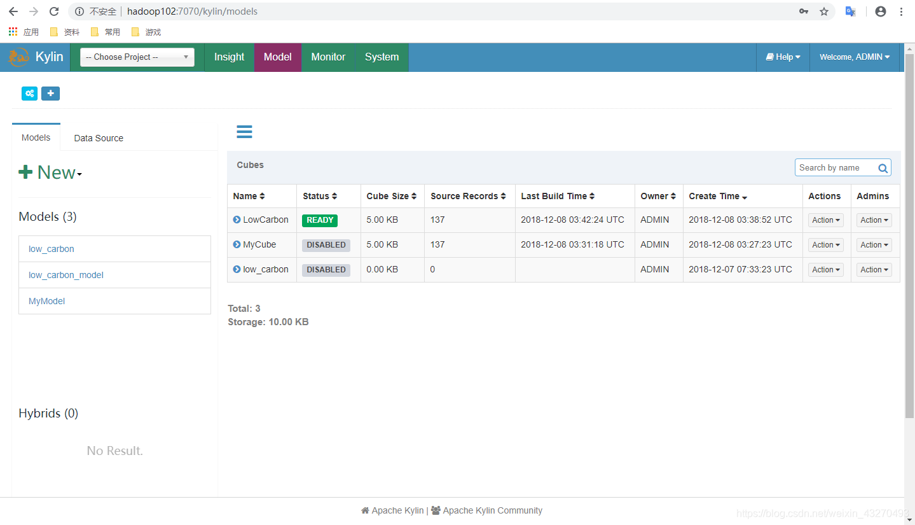This screenshot has height=525, width=915.
Task: Open the 游戏 bookmark folder
Action: click(x=146, y=32)
